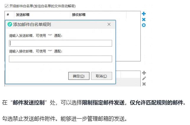Click the gray pencil edit icon
This screenshot has width=190, height=125.
(x=144, y=79)
